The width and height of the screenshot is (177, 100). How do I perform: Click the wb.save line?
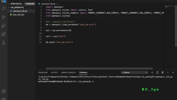coord(59,42)
